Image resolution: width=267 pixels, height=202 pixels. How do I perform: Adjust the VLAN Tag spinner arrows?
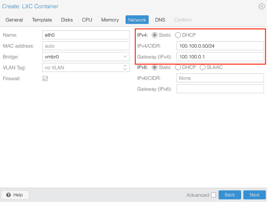[125, 67]
